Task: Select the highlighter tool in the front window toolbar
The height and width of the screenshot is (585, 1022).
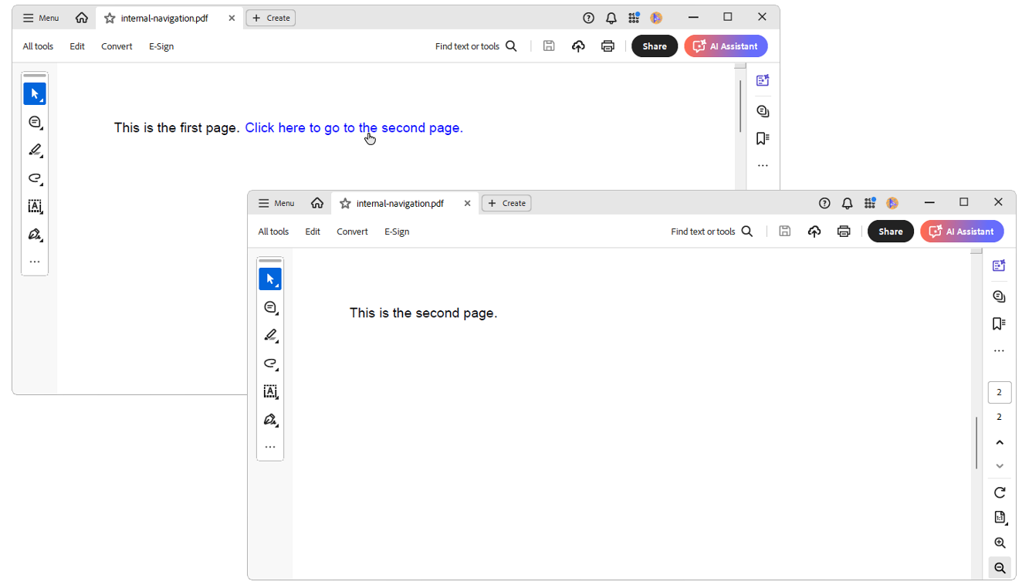Action: [x=270, y=336]
